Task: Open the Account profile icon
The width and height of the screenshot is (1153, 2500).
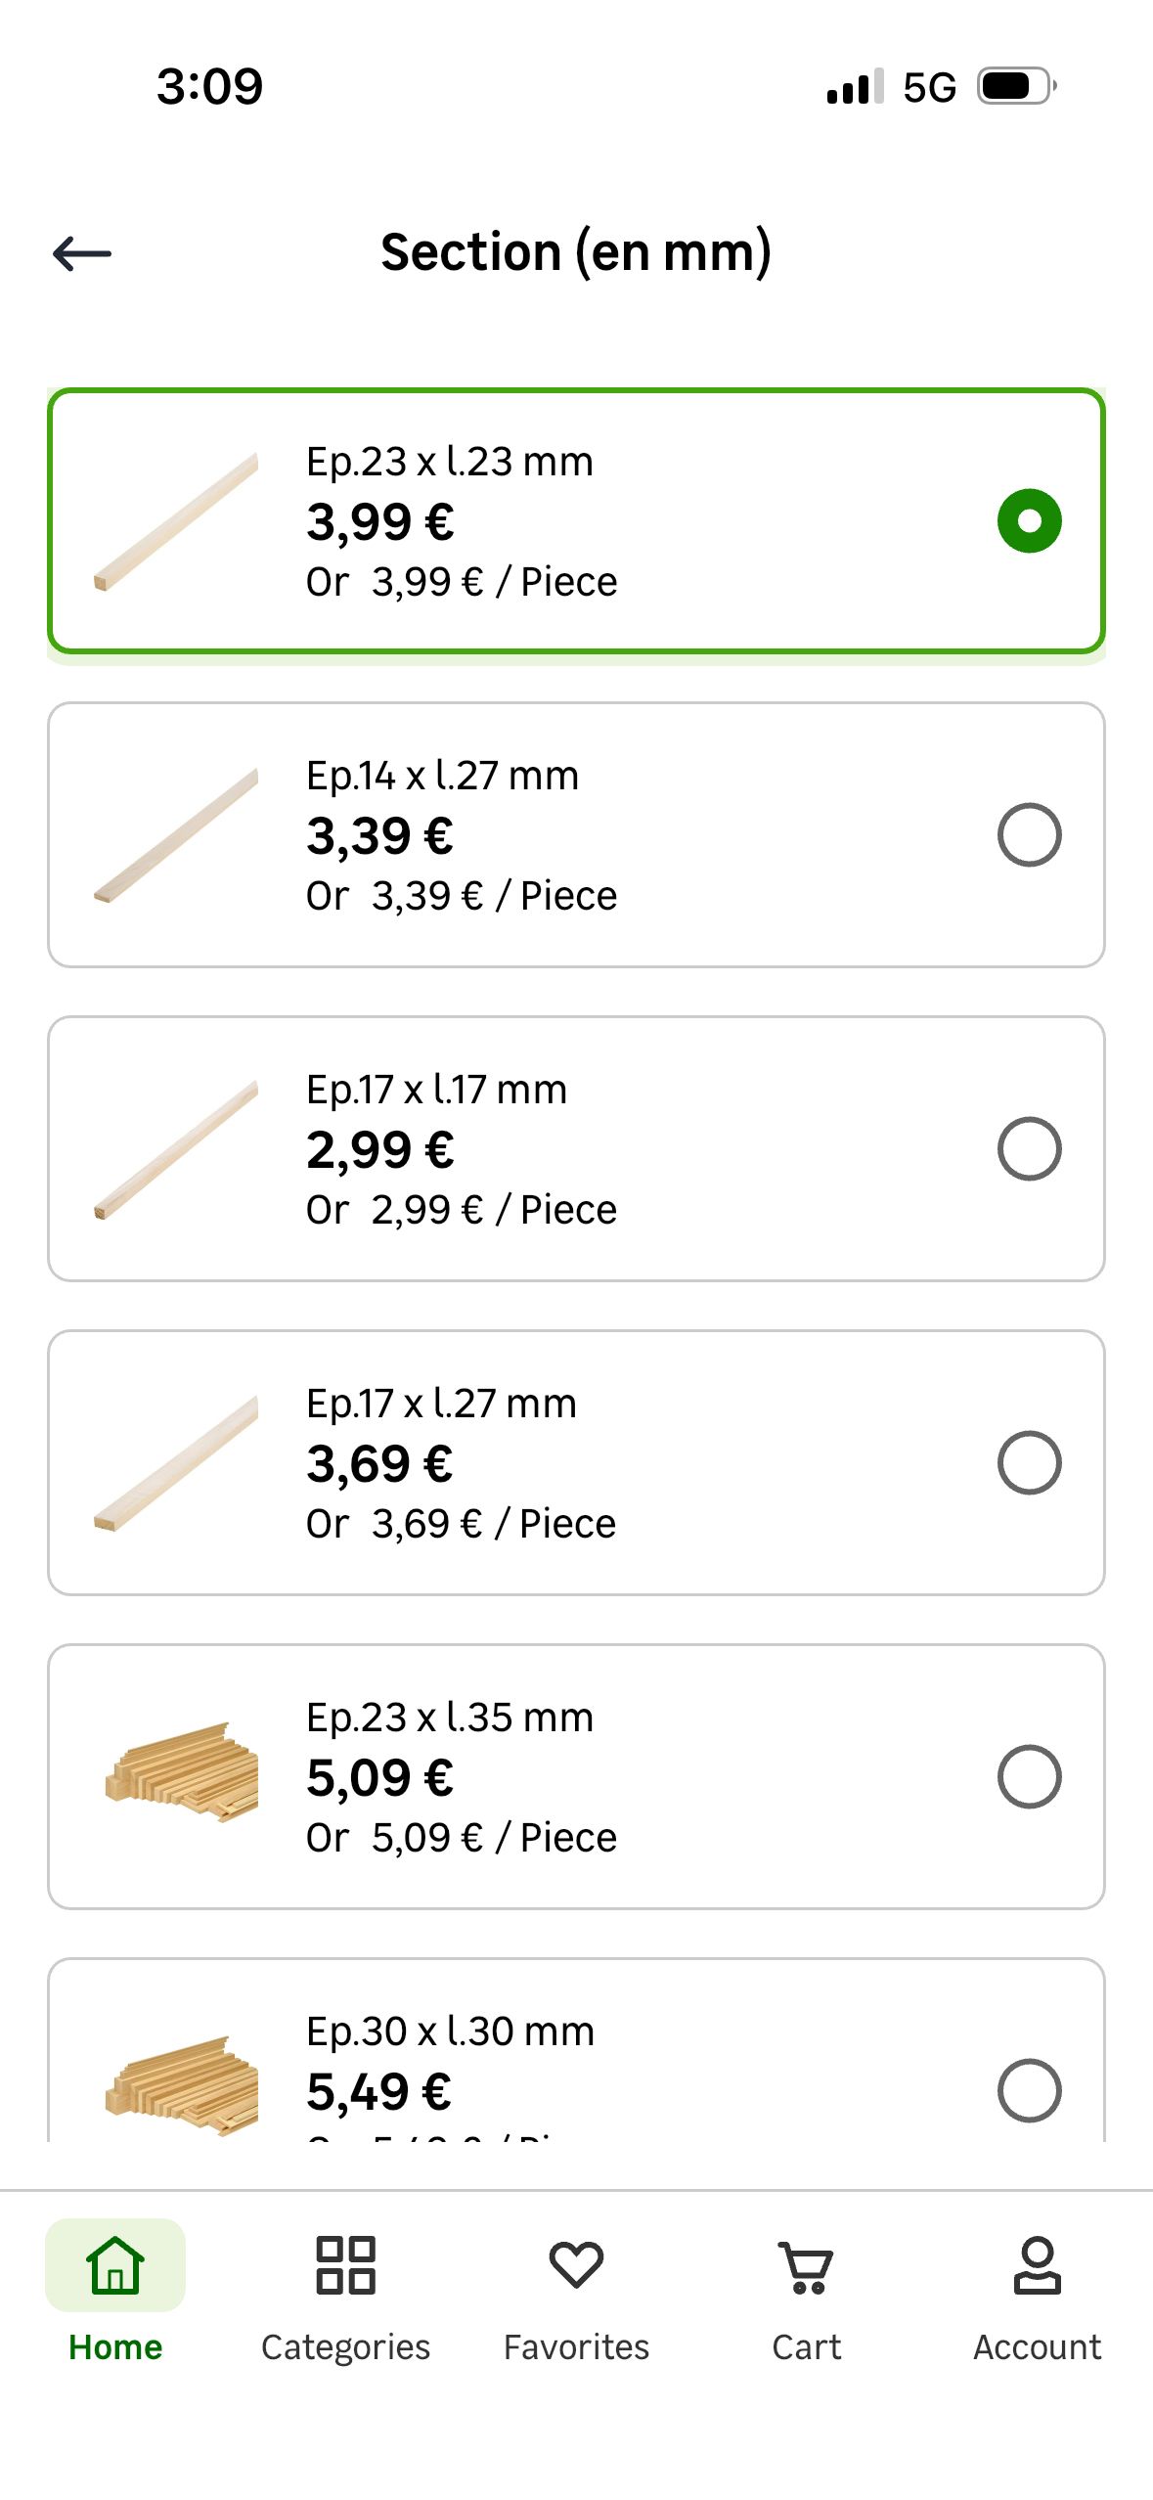Action: [1037, 2264]
